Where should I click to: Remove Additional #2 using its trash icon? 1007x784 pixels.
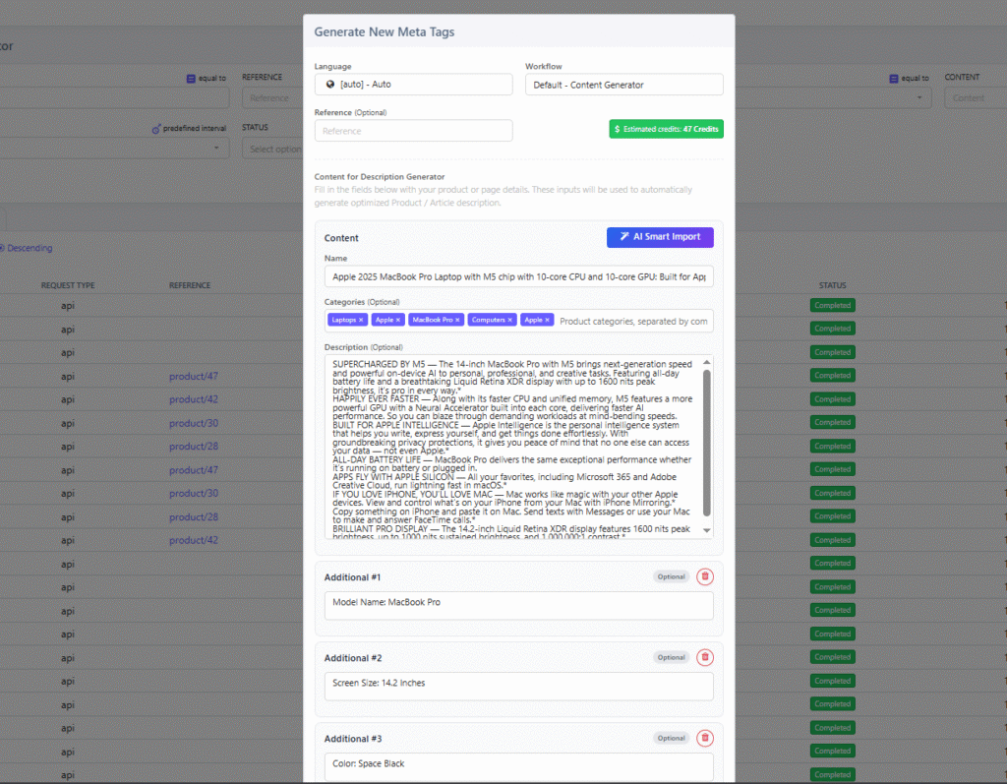pyautogui.click(x=705, y=657)
